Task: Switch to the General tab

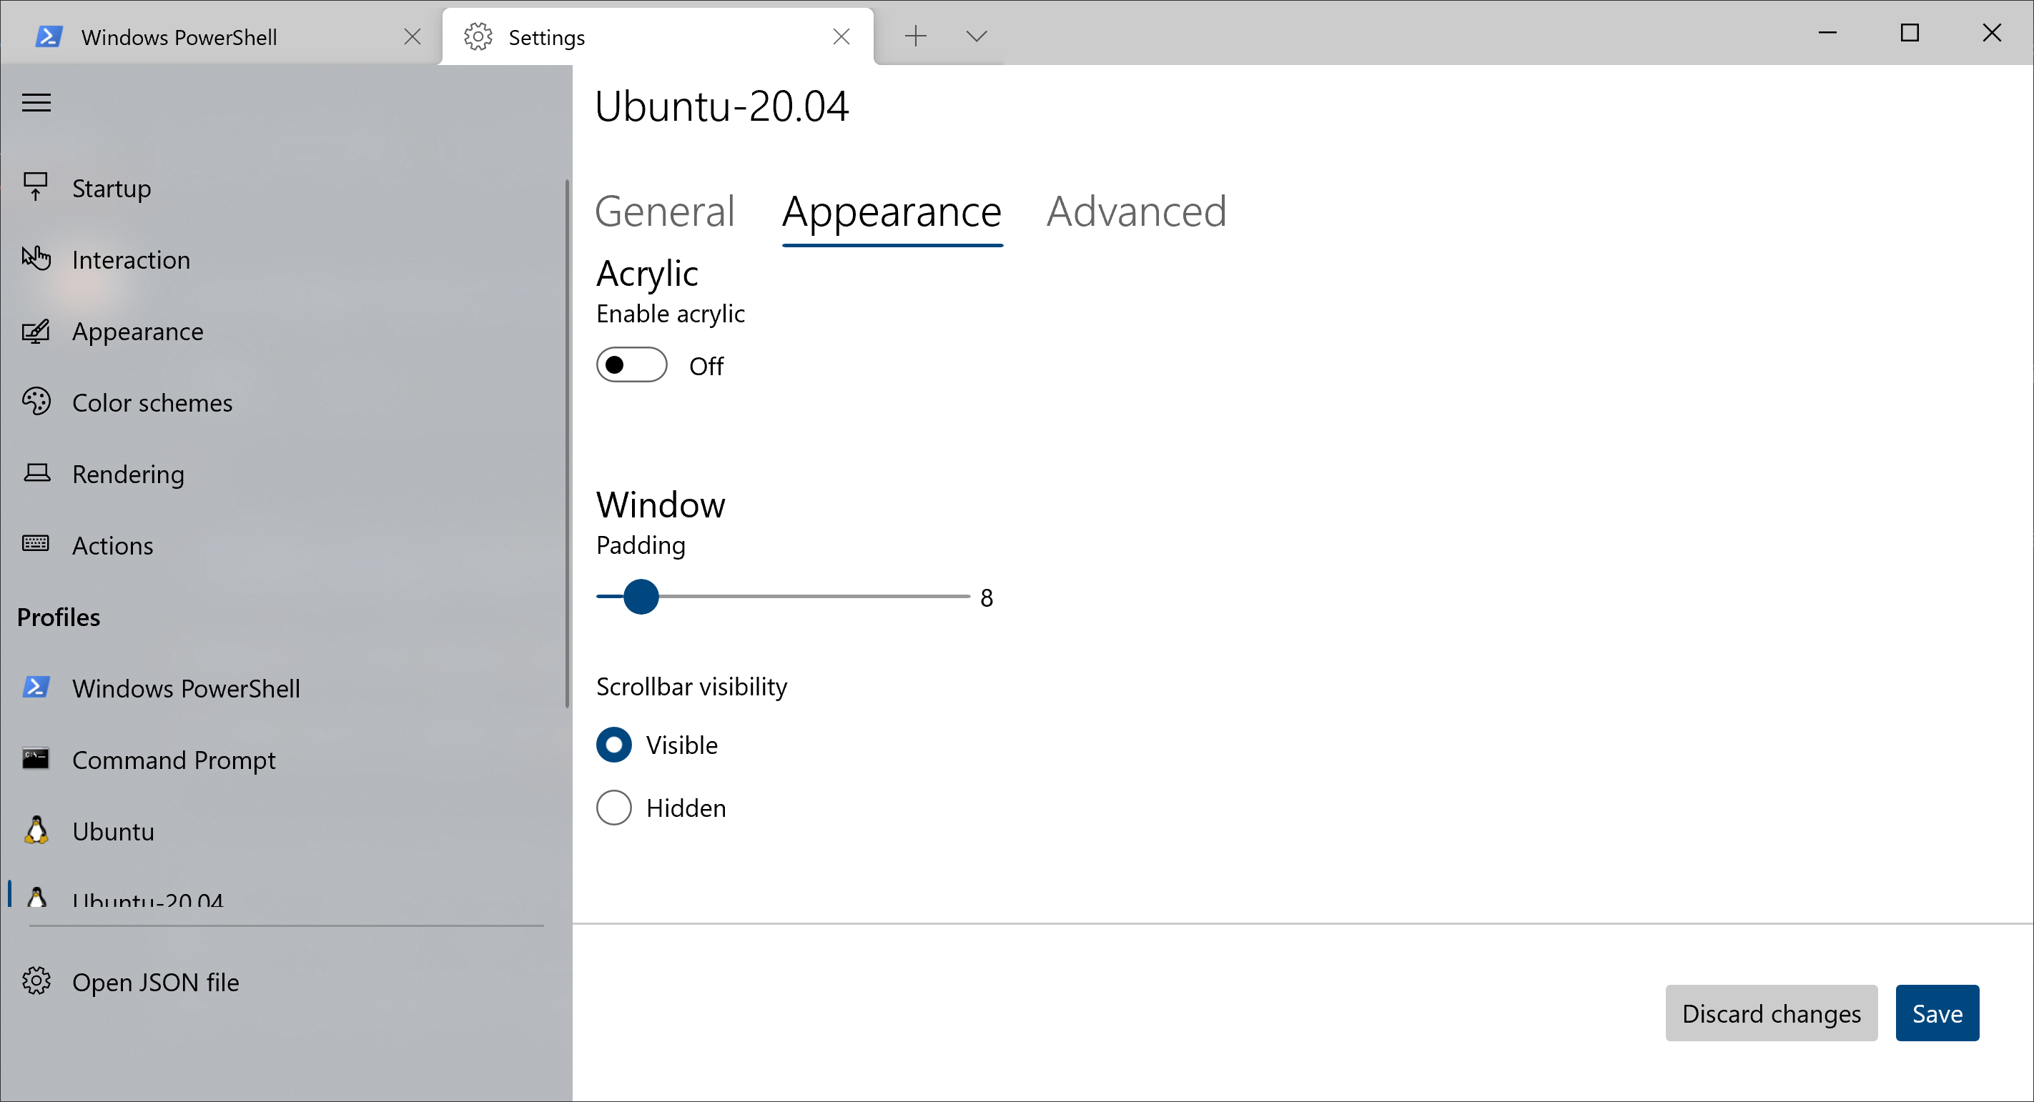Action: pyautogui.click(x=665, y=211)
